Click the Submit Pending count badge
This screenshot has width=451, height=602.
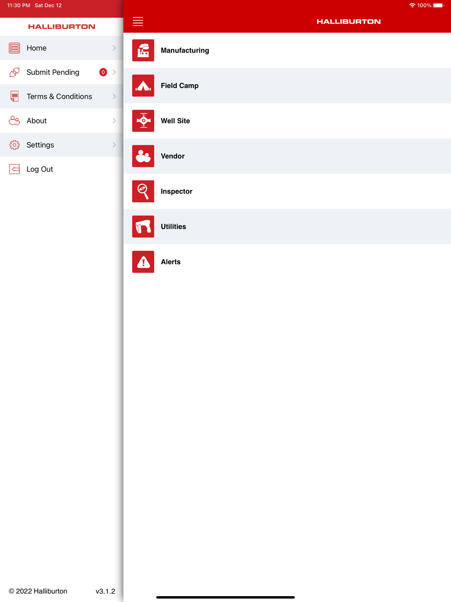tap(103, 72)
